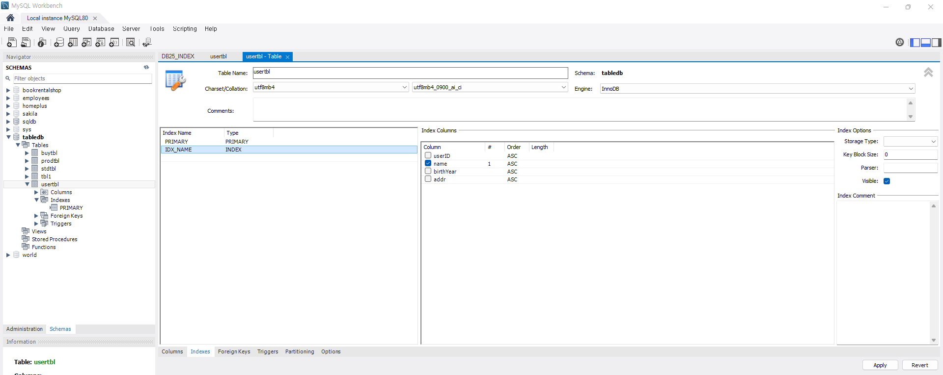Switch to the Columns bottom tab

(172, 351)
